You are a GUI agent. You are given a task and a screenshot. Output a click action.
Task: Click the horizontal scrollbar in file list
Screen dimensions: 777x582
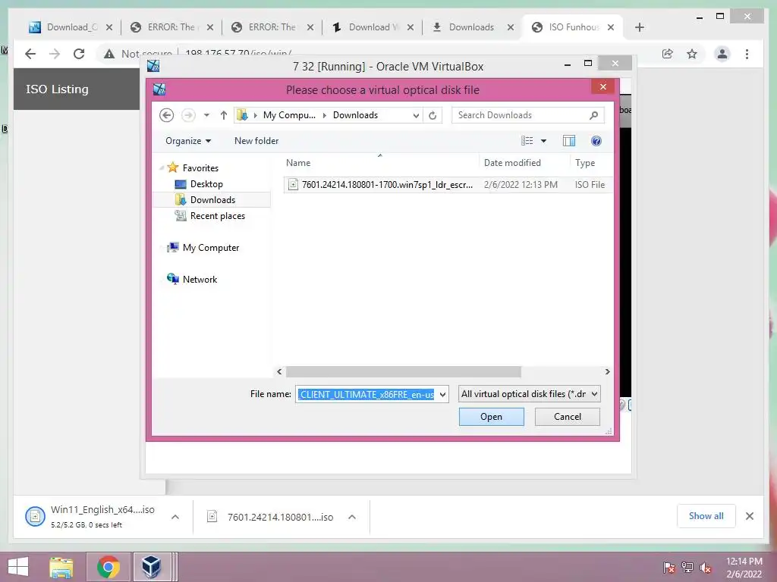[404, 371]
